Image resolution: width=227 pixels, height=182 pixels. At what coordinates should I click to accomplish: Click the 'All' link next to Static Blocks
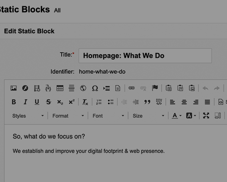pos(57,10)
